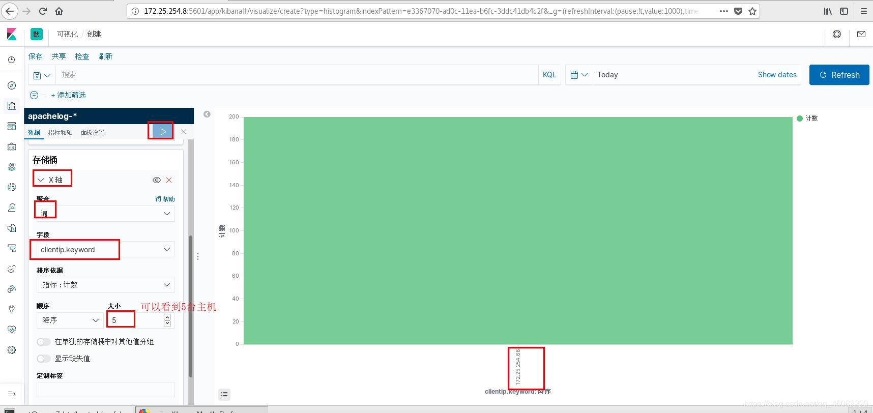Click 检查 in top menu
Viewport: 873px width, 413px height.
[82, 56]
